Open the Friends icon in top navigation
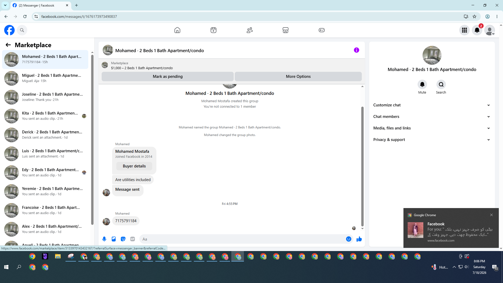Screen dimensions: 503x283 [250, 30]
